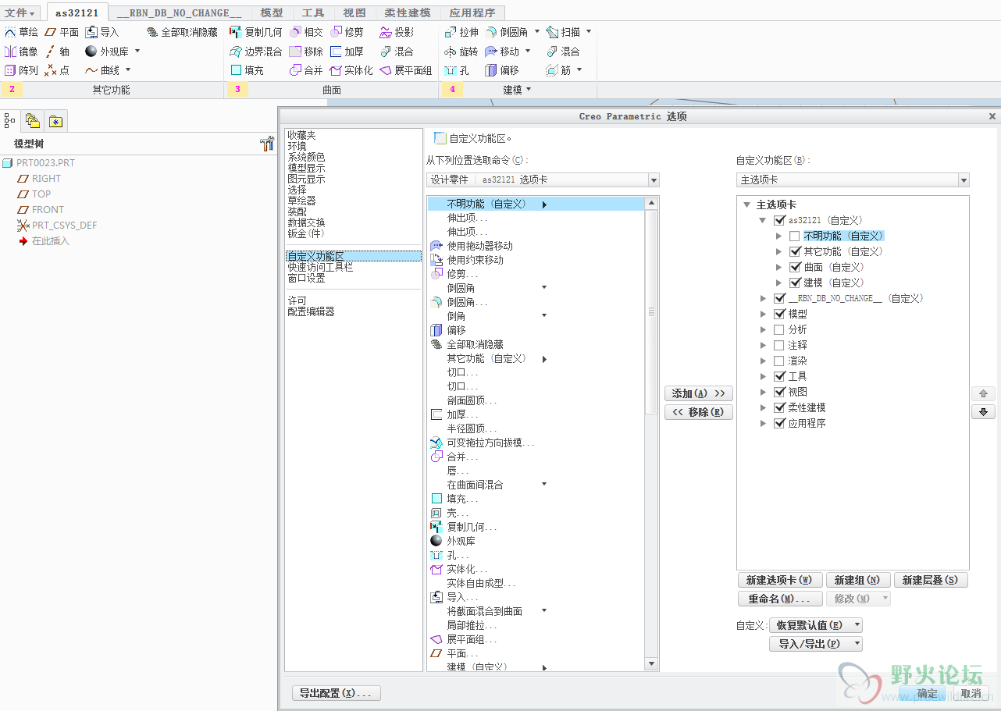Uncheck the 工具 tab checkbox in tree
The image size is (1001, 711).
778,376
